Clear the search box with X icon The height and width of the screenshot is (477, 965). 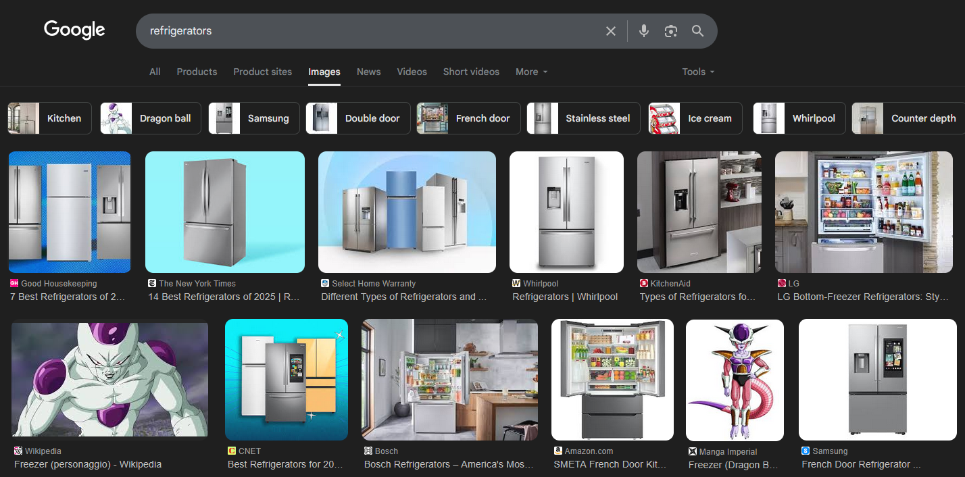tap(611, 31)
